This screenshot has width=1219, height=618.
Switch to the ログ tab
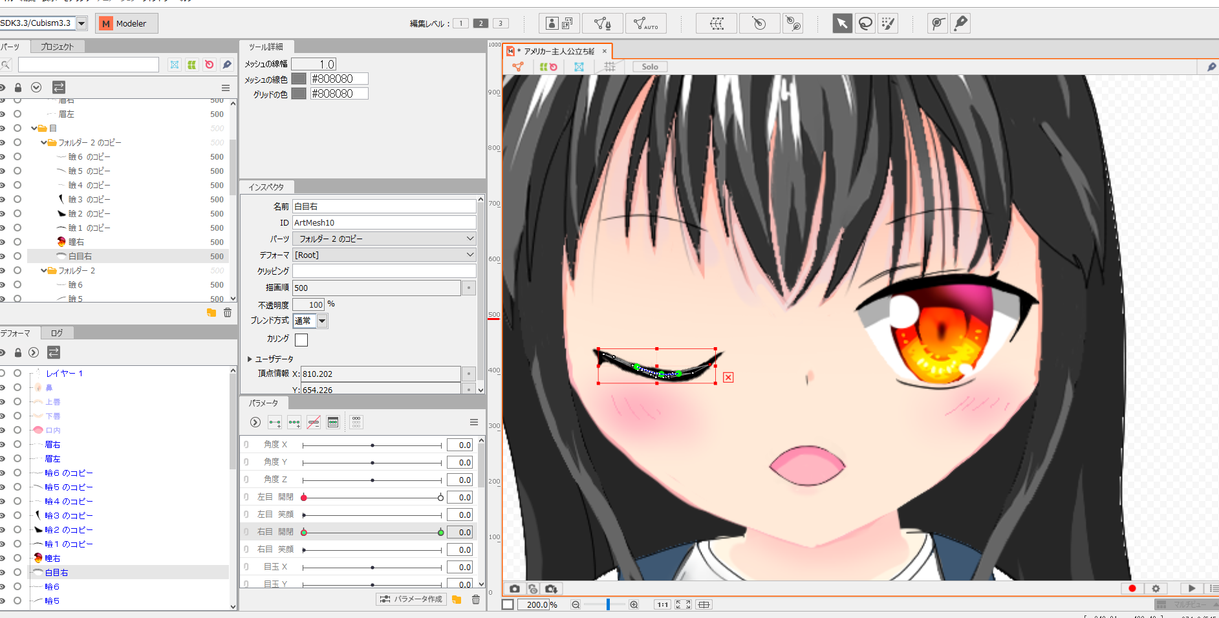(57, 333)
